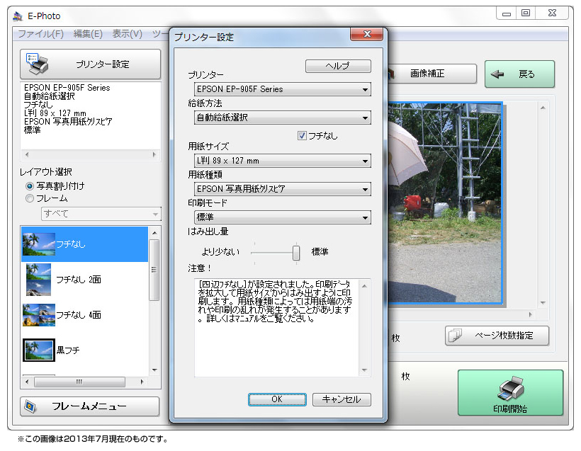Click the printer info panel scroll-right arrow

click(154, 155)
